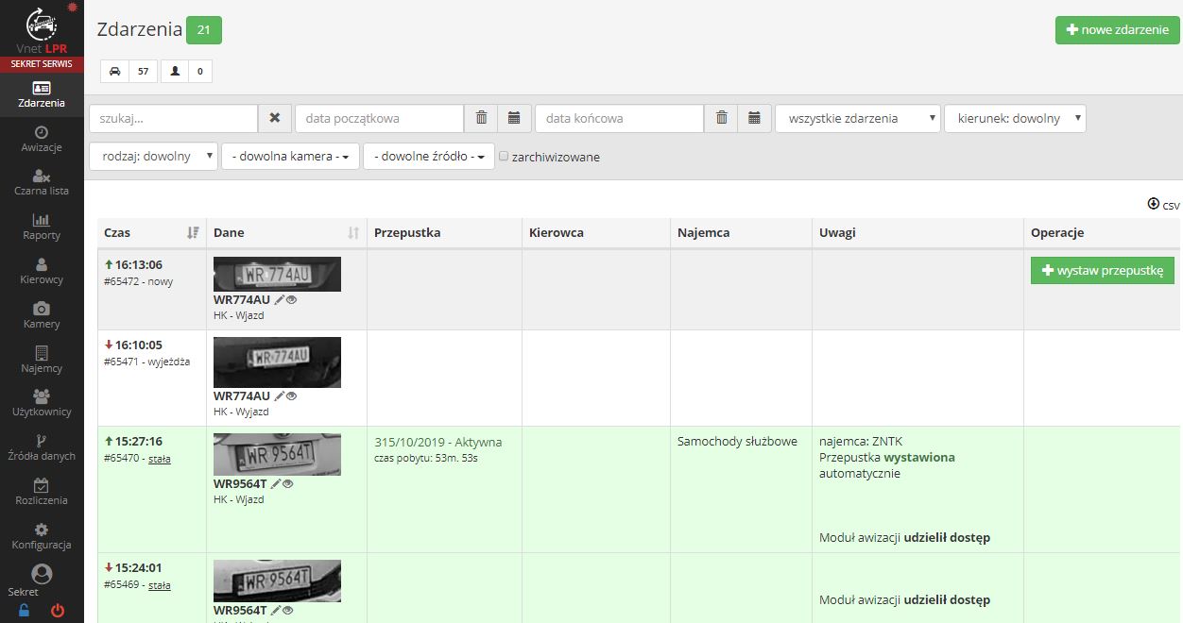Focus the data początkowa field
The image size is (1183, 623).
click(x=380, y=118)
